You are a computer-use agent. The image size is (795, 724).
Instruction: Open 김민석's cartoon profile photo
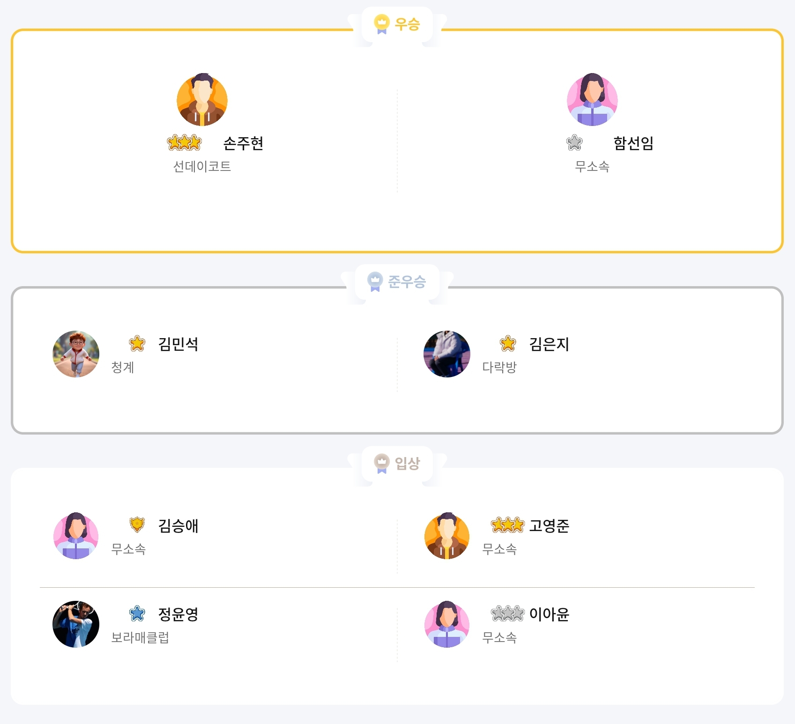click(76, 354)
